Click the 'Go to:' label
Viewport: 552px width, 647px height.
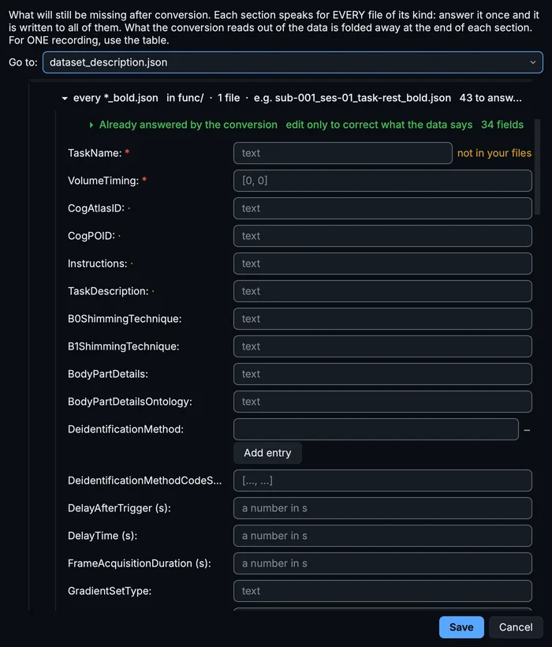click(23, 62)
